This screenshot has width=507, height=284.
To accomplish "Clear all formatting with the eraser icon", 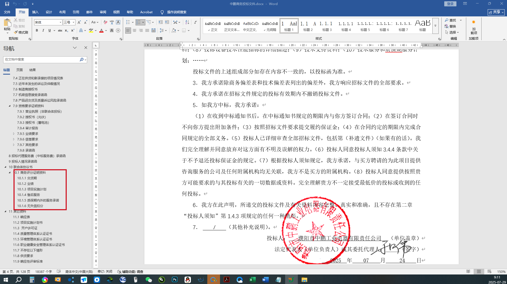I will [x=105, y=22].
